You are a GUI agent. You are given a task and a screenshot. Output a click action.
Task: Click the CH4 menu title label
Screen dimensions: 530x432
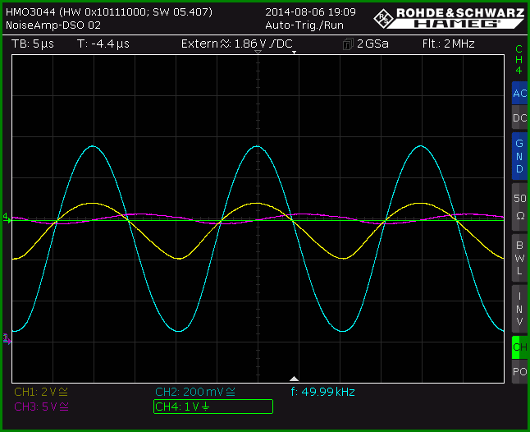519,59
